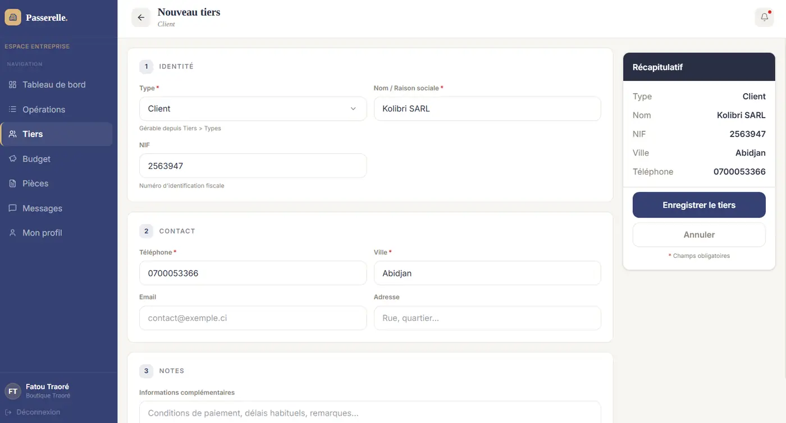Screen dimensions: 786x423
Task: Click the Pièces document icon
Action: (x=12, y=184)
